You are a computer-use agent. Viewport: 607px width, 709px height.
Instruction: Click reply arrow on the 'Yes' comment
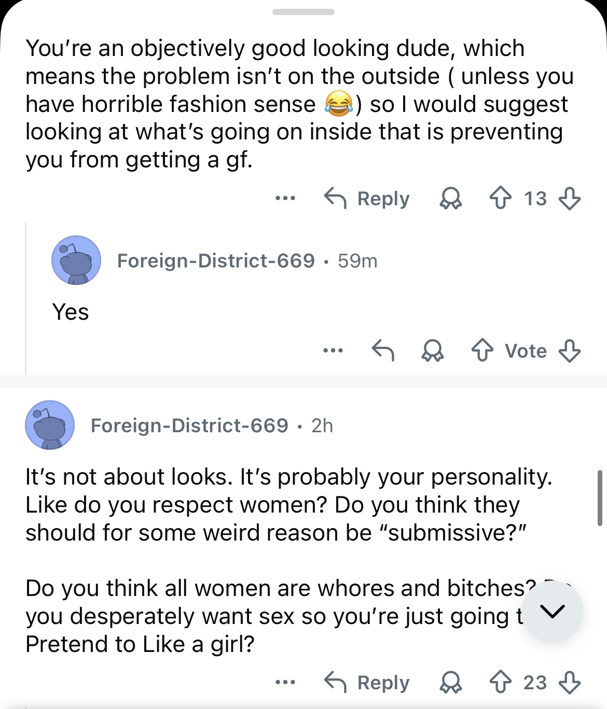(x=383, y=351)
